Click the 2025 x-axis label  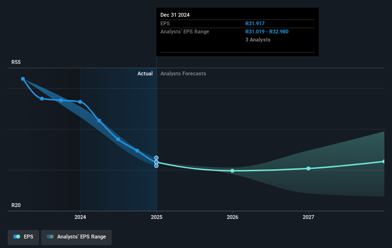coord(157,217)
